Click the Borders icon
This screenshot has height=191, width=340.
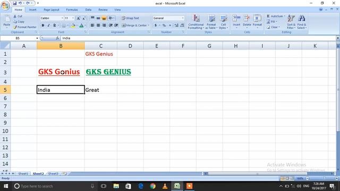[64, 25]
